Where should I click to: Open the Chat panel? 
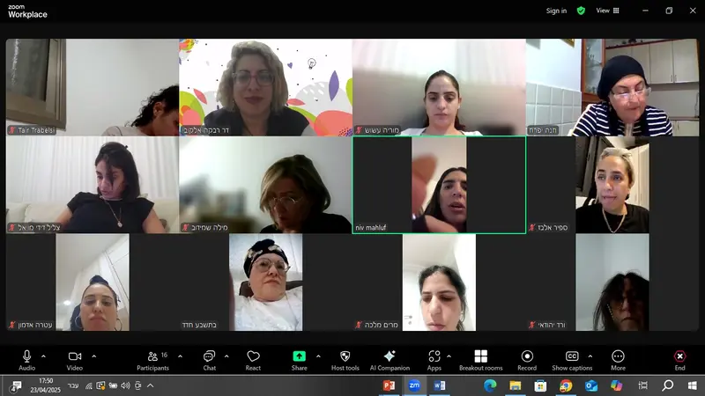tap(209, 359)
